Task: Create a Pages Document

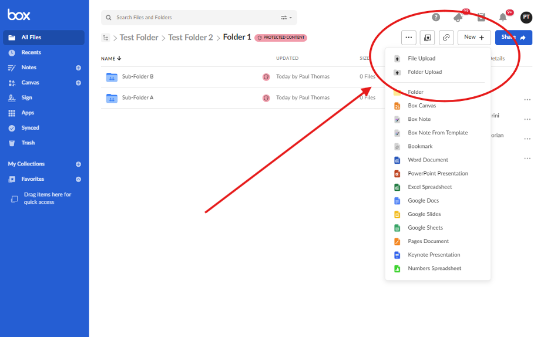Action: click(x=438, y=241)
